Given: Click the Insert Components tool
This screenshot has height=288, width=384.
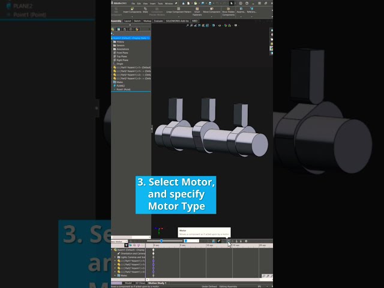Looking at the screenshot, I should tap(132, 10).
